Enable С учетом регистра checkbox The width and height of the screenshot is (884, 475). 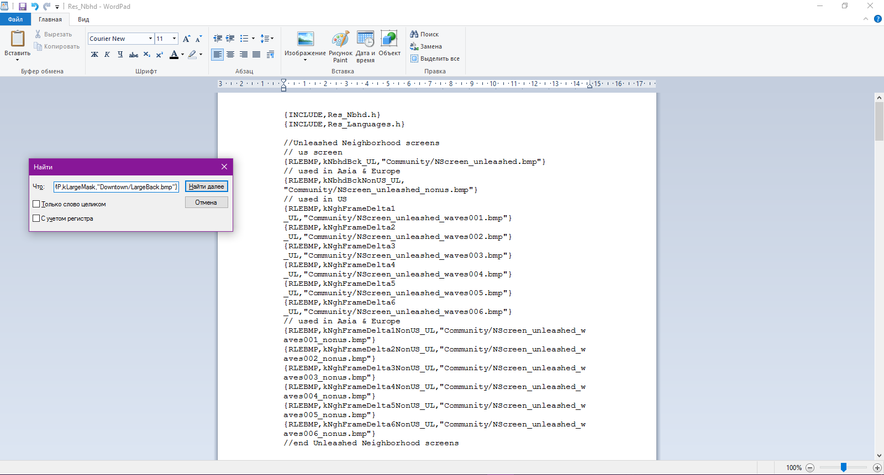coord(36,218)
